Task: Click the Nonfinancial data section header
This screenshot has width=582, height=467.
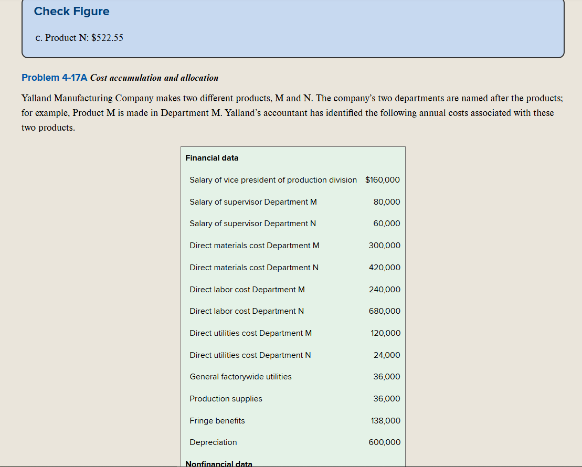Action: pyautogui.click(x=218, y=464)
